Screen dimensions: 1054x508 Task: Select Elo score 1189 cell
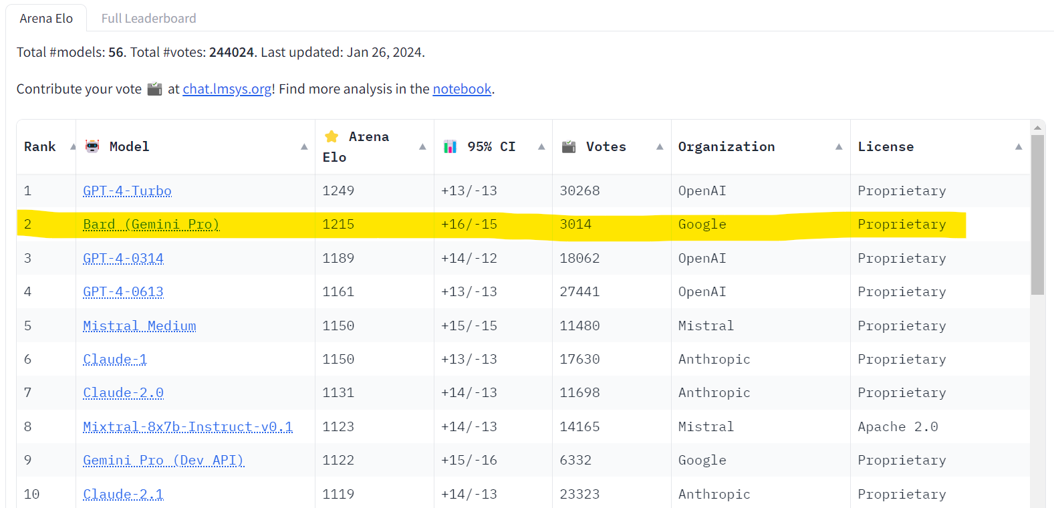pos(374,259)
